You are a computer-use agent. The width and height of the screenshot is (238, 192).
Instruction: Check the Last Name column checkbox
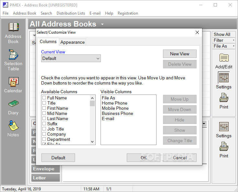44,118
